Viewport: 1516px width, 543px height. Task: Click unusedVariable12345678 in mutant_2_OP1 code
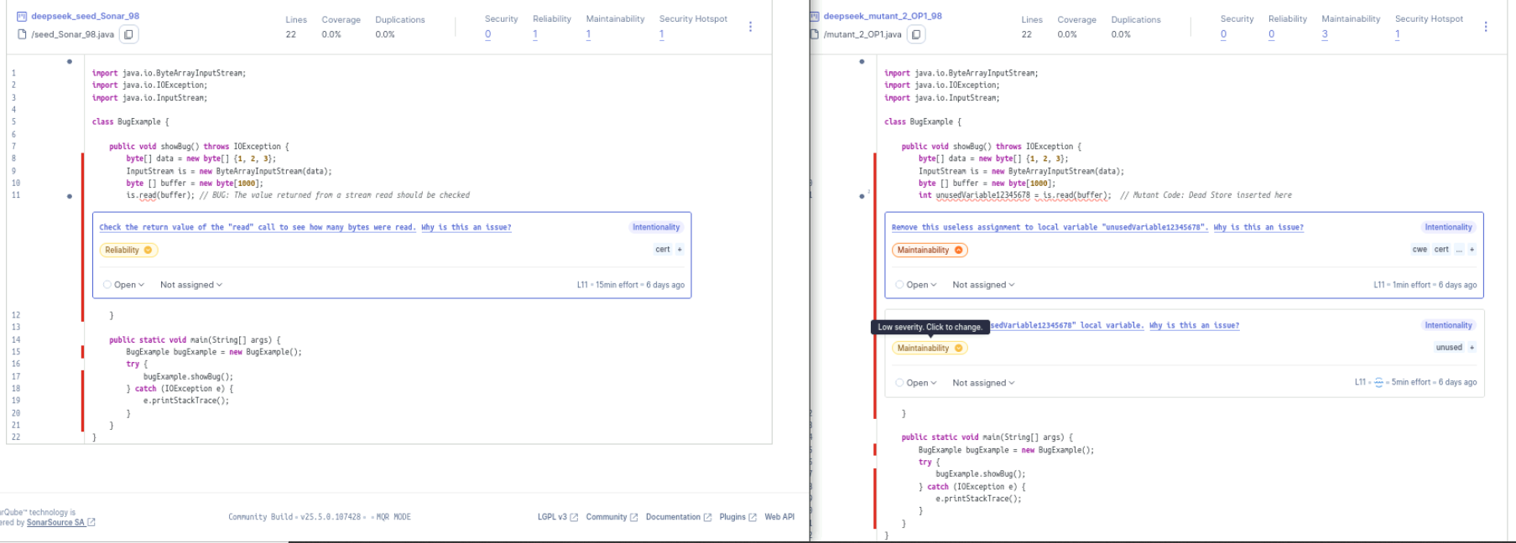[982, 195]
